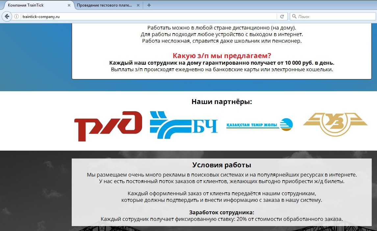Click the golden УЗ railway logo

[335, 124]
